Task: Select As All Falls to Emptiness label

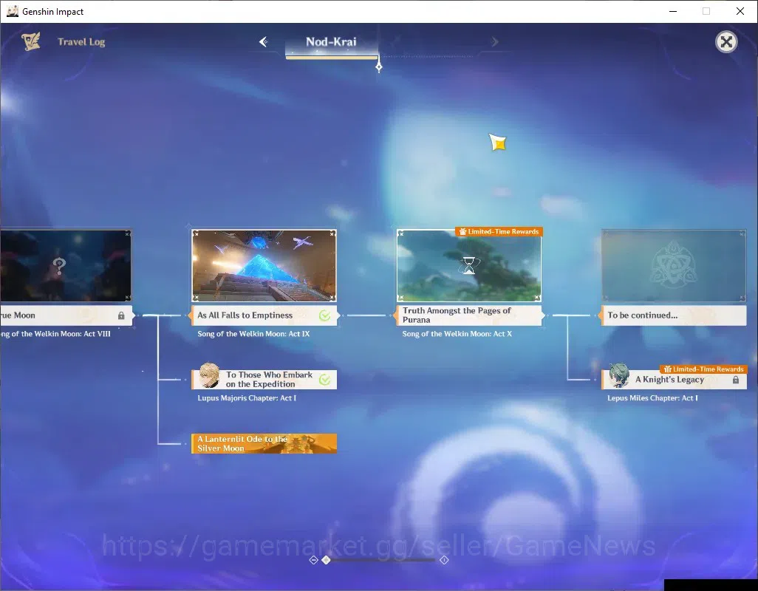Action: tap(264, 315)
